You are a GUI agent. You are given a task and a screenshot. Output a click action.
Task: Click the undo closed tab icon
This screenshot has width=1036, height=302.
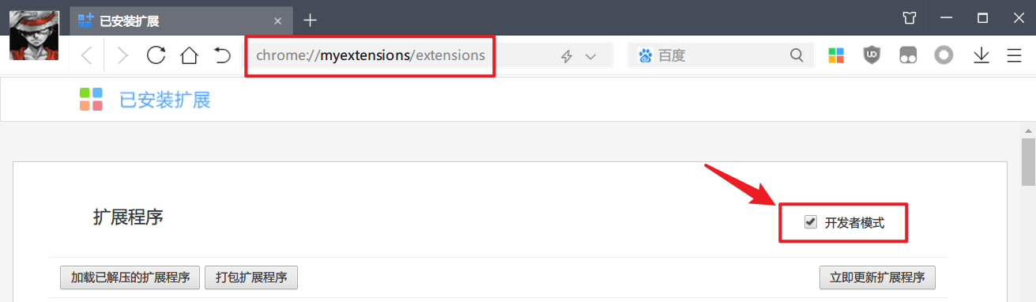(222, 55)
